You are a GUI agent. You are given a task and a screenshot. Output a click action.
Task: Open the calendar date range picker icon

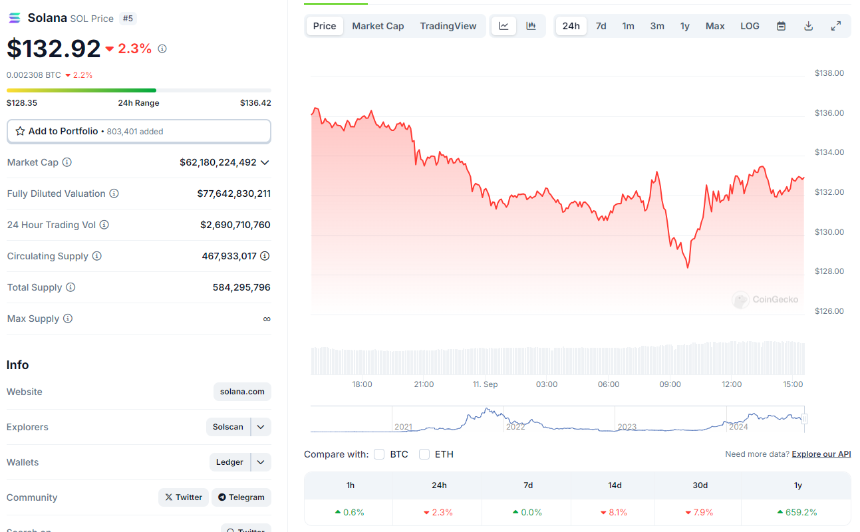click(x=782, y=26)
